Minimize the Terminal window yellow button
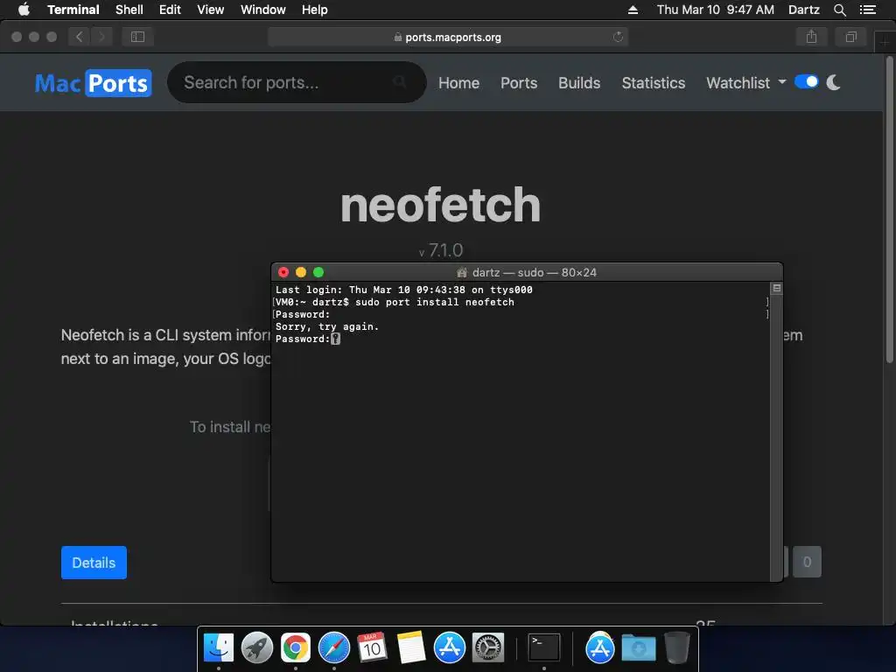 (301, 273)
